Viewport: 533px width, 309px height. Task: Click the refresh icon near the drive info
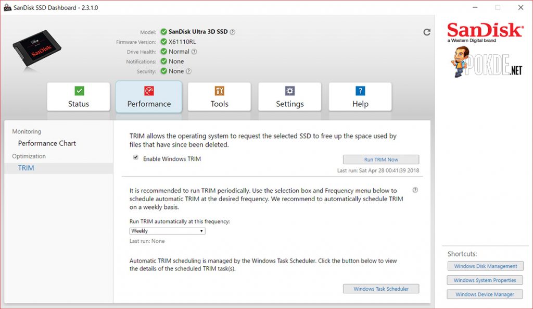pyautogui.click(x=427, y=32)
